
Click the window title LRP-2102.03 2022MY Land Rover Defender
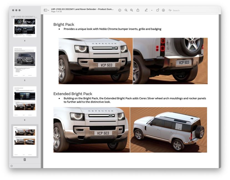[82, 9]
